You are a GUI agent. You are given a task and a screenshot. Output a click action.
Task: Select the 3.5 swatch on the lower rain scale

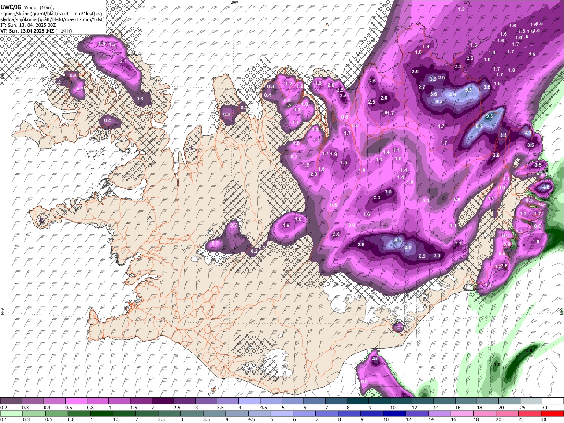point(215,413)
